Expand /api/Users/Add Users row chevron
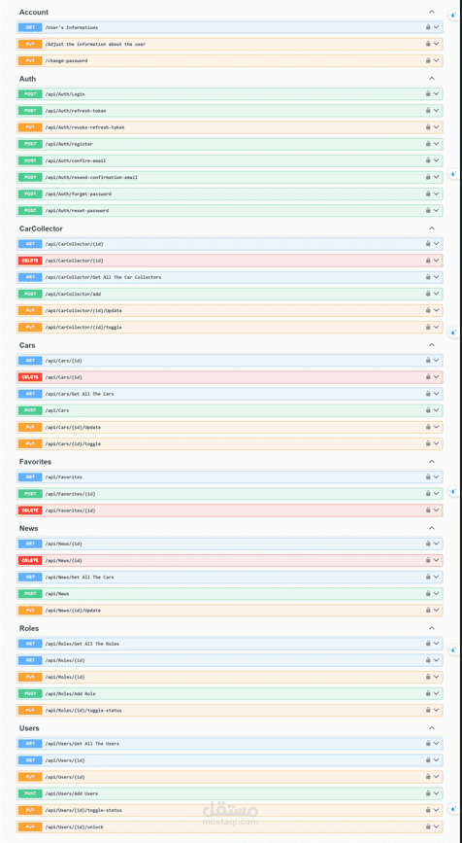Viewport: 462px width, 843px height. 436,793
